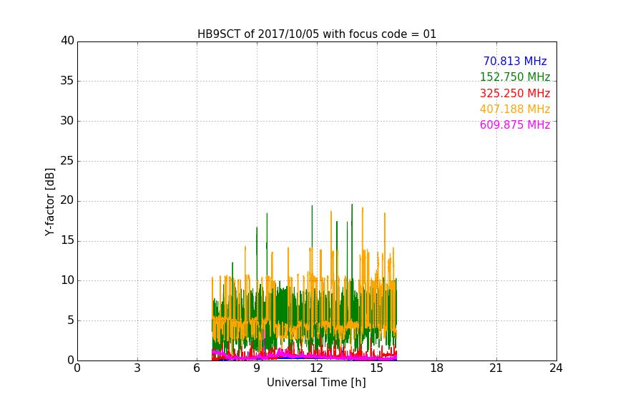Viewport: 618px width, 412px height.
Task: Click the x-axis tick label 12
Action: [316, 368]
